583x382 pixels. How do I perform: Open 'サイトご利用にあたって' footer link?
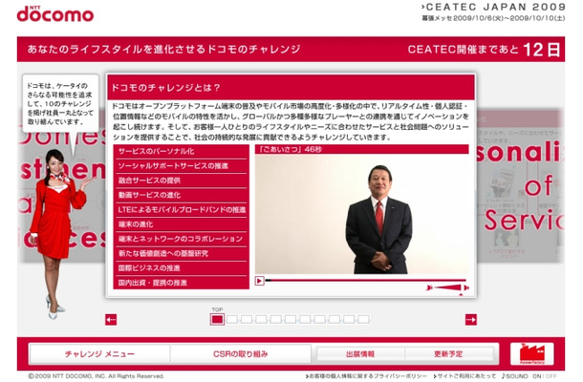(x=464, y=376)
